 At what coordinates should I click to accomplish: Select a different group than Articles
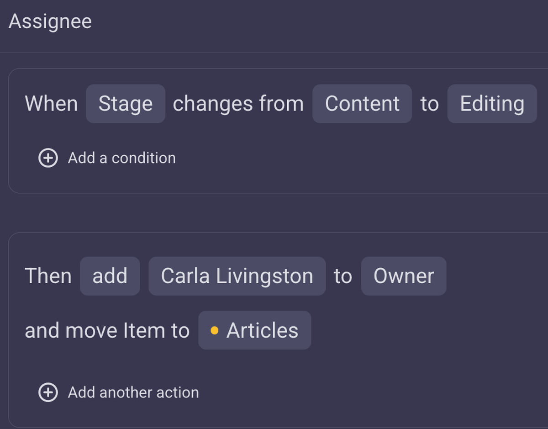pos(254,330)
